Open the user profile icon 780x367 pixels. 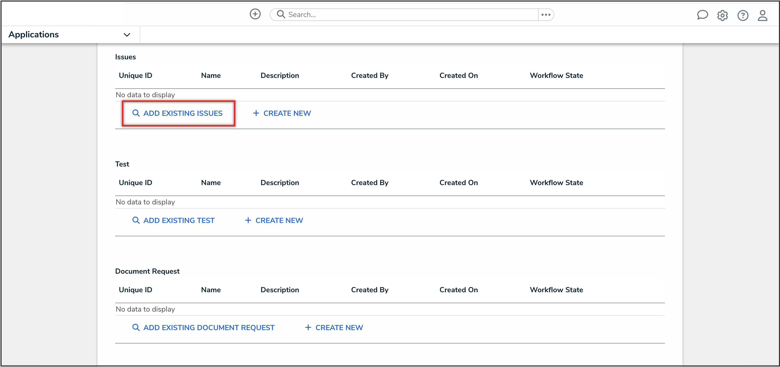(762, 15)
